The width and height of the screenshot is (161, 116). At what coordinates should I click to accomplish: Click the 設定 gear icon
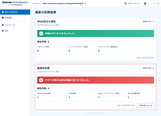3,31
